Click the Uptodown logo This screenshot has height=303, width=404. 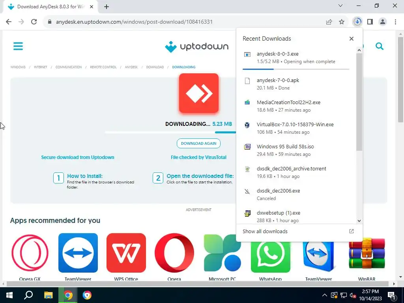pos(196,47)
